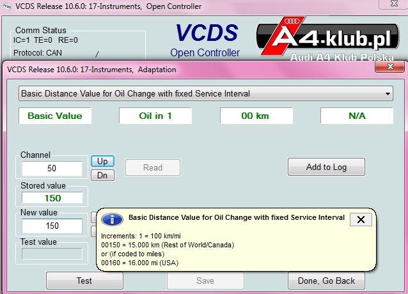Screen dimensions: 408x294
Task: Click the blue info icon in the tooltip
Action: coord(112,219)
